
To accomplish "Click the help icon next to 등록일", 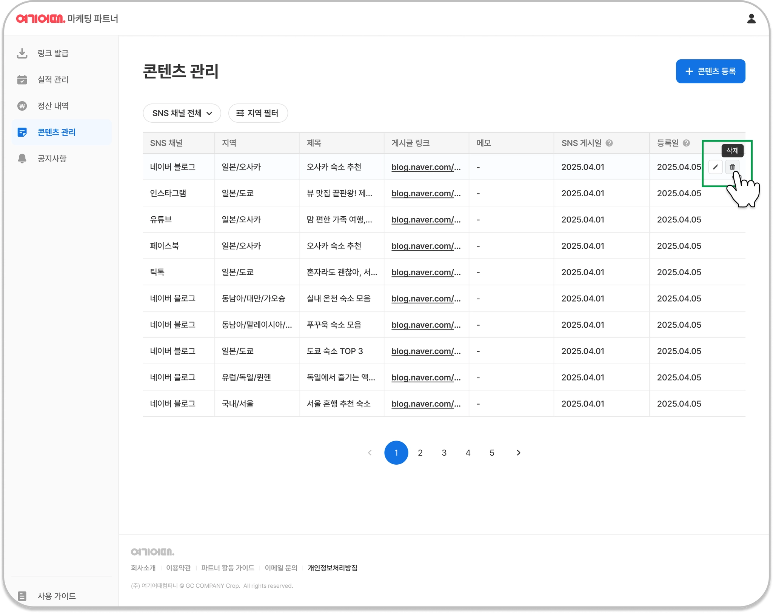I will pyautogui.click(x=686, y=143).
